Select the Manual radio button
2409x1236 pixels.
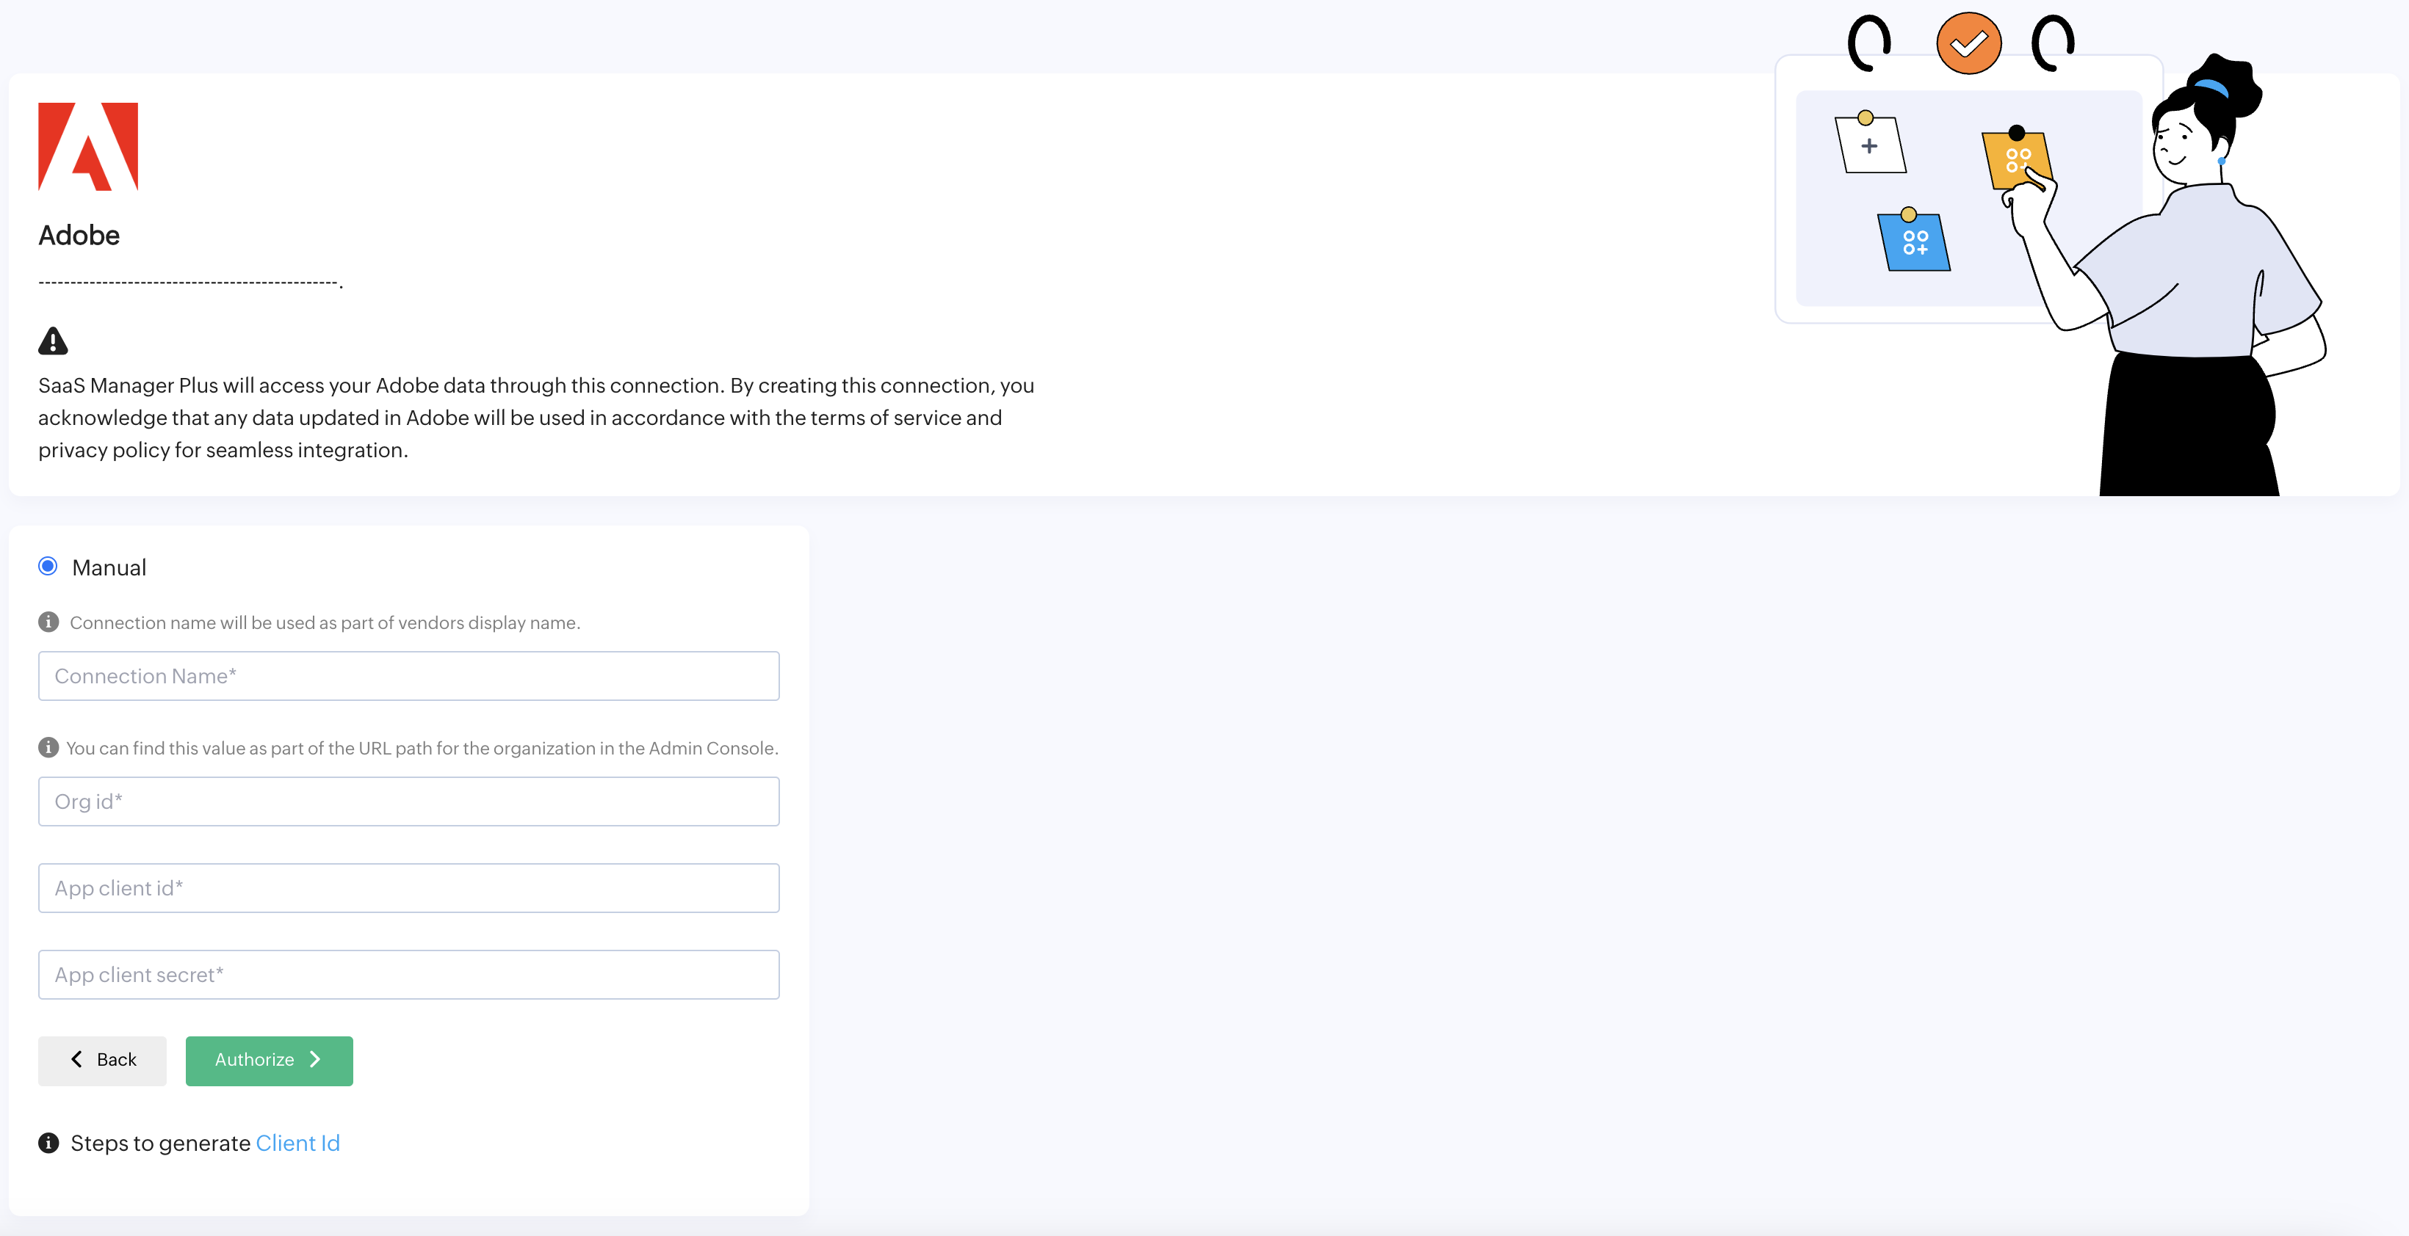pos(48,566)
